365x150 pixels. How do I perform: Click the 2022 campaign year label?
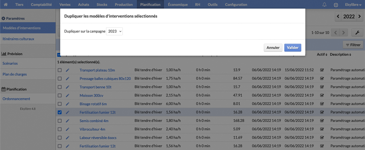(349, 16)
